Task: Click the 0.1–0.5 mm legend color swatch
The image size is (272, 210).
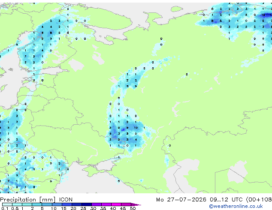Action: (x=7, y=204)
